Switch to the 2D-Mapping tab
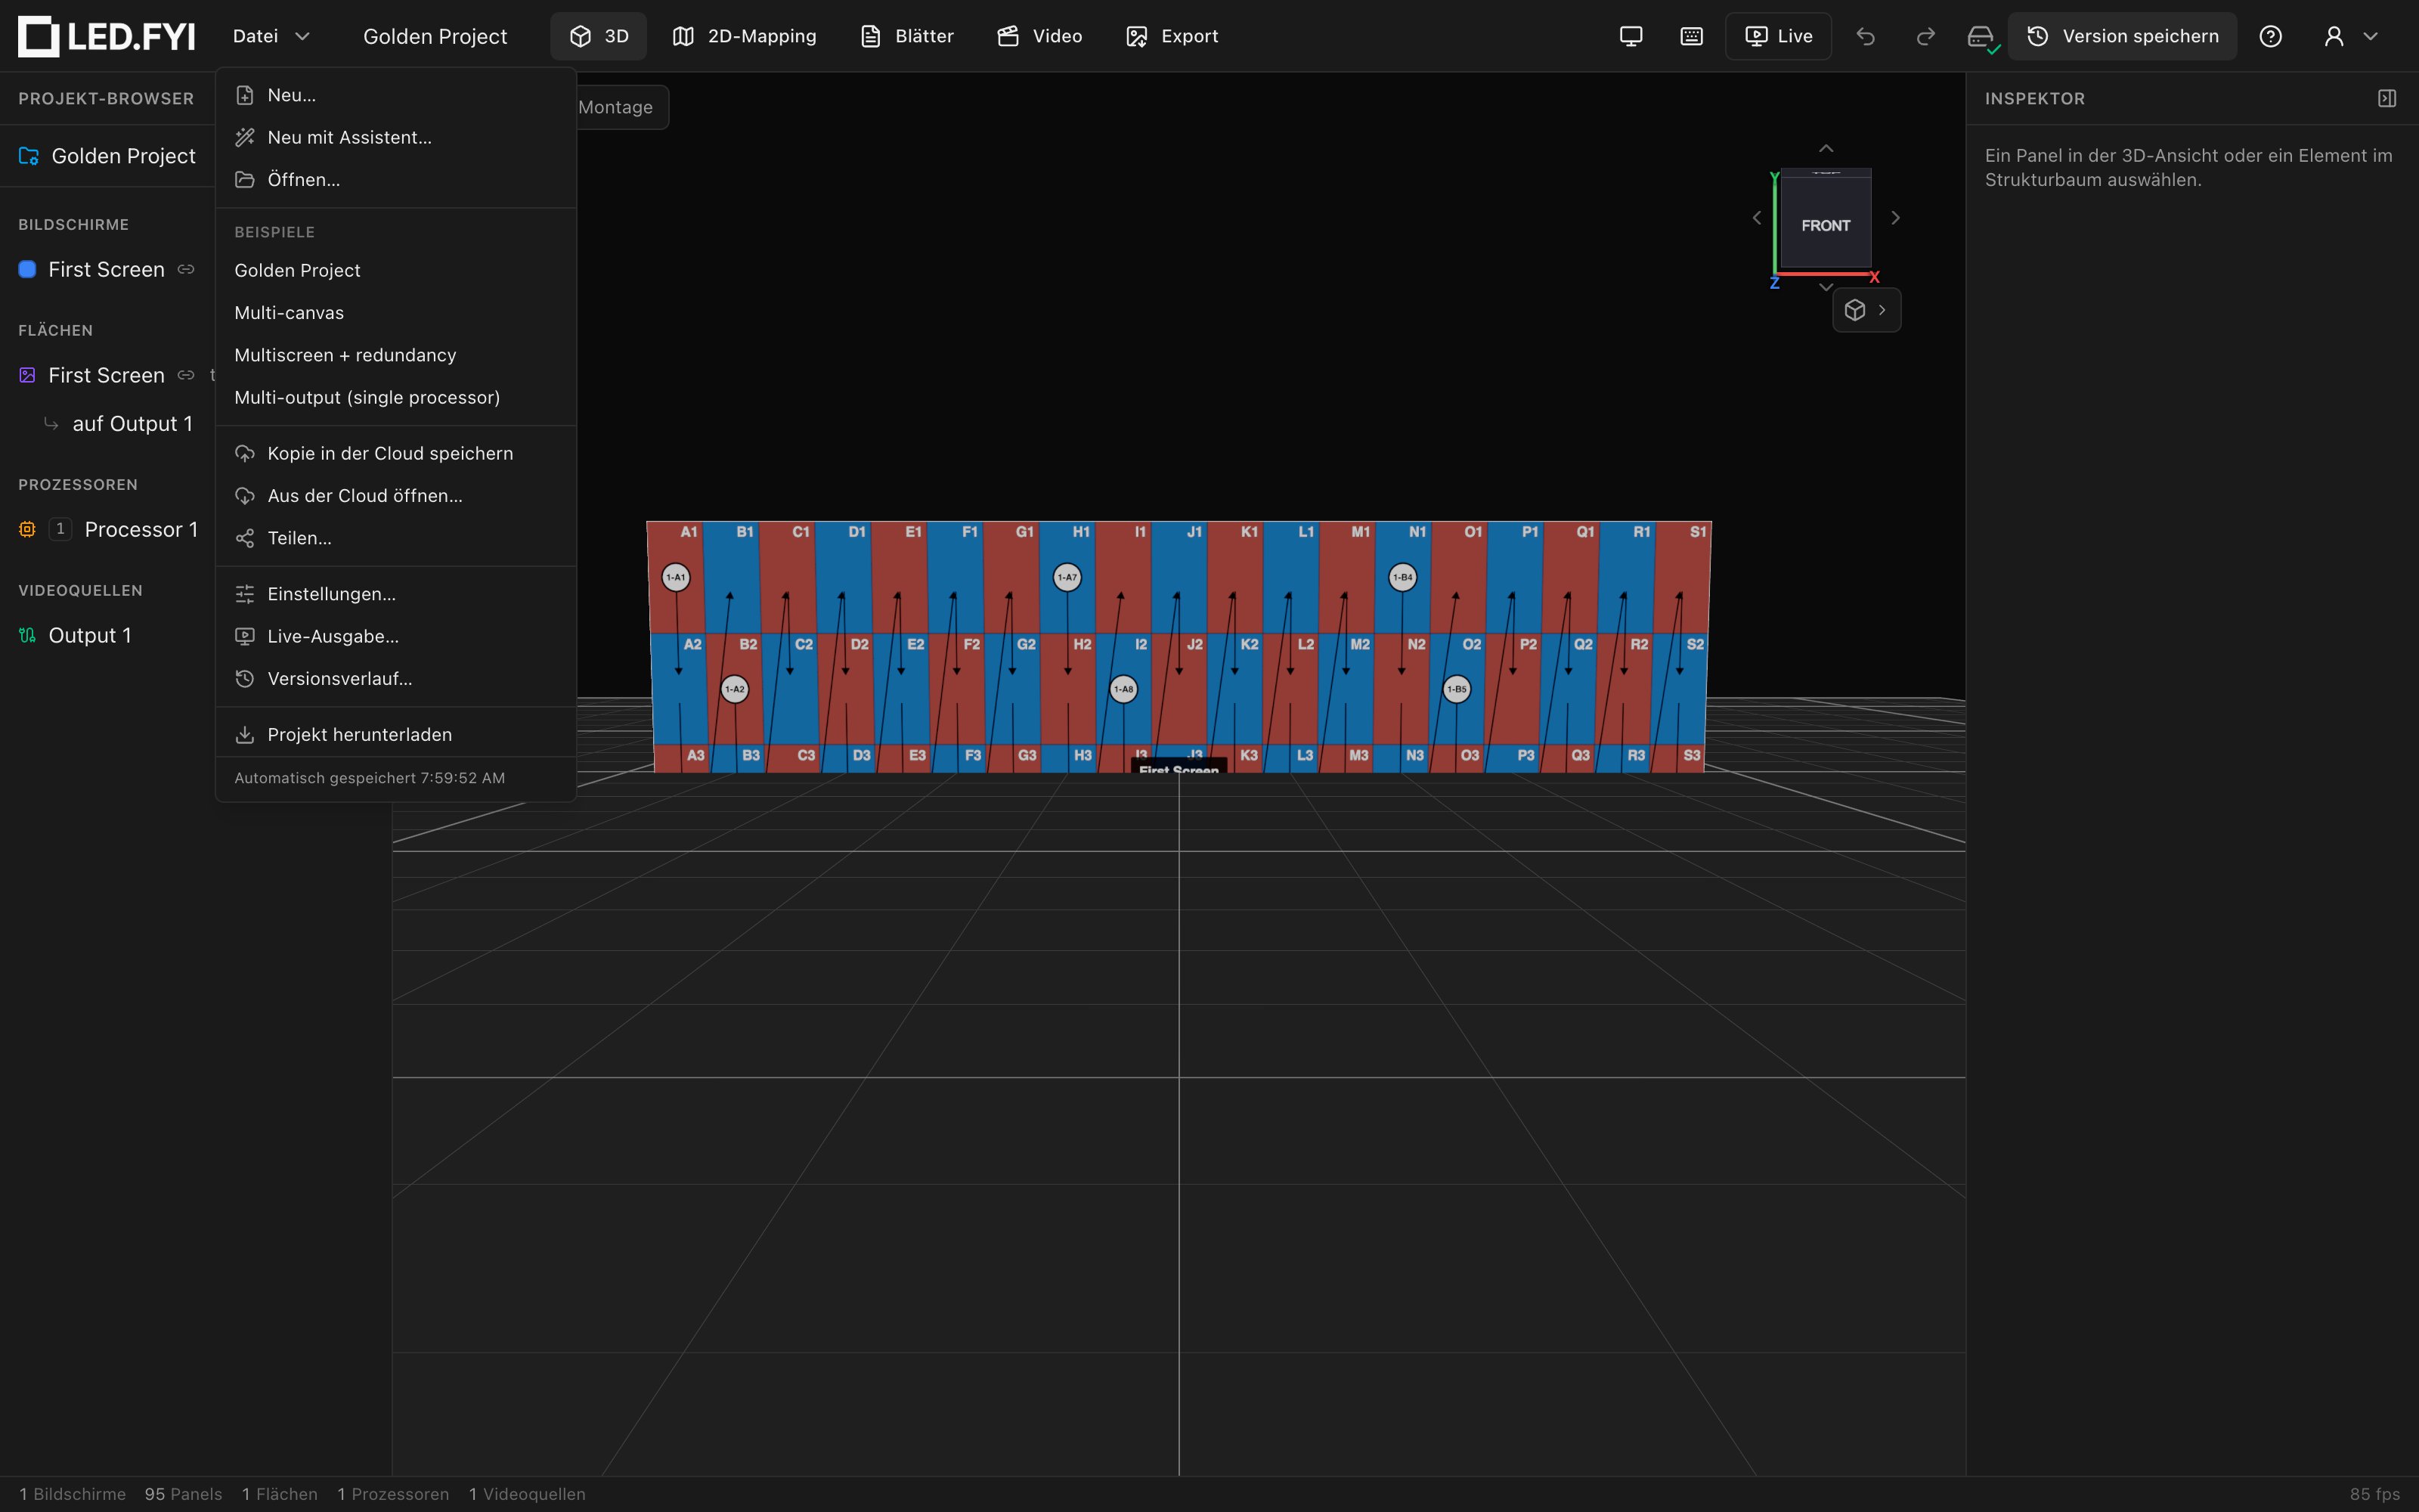2419x1512 pixels. click(x=745, y=36)
